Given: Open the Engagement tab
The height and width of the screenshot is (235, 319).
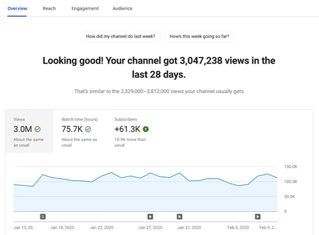Looking at the screenshot, I should coord(85,8).
